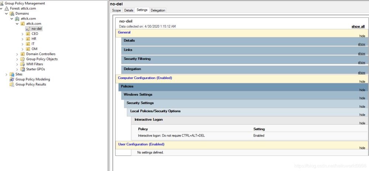Image resolution: width=369 pixels, height=171 pixels.
Task: Click the Group Policy Objects folder icon
Action: tap(23, 59)
